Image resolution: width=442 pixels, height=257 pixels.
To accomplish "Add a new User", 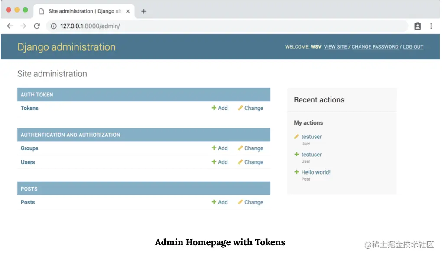I will click(220, 162).
